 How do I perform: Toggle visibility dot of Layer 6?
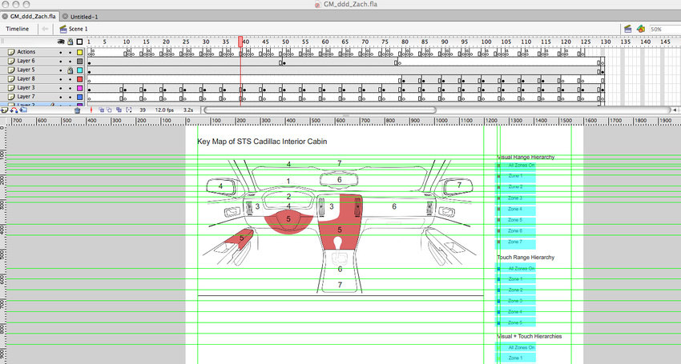click(61, 61)
